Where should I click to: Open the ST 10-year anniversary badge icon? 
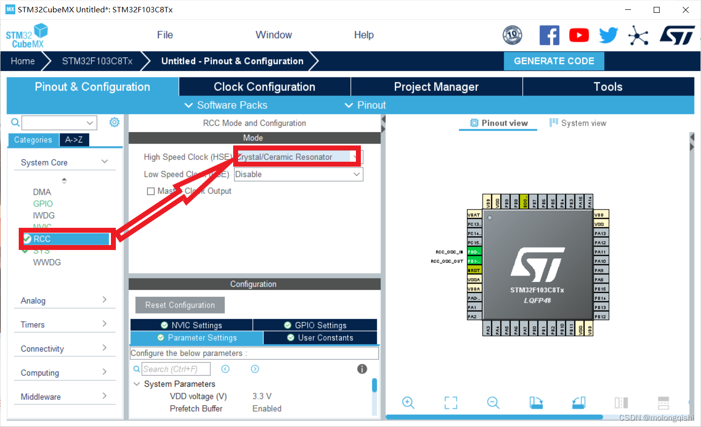pyautogui.click(x=512, y=35)
